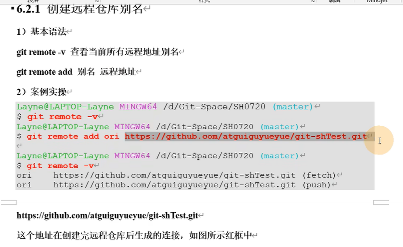The height and width of the screenshot is (247, 403).
Task: Click the line 1）基本语法
Action: 42,32
